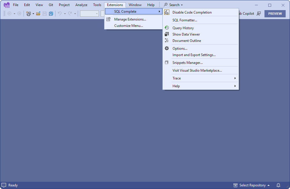The image size is (290, 189).
Task: Select Document Outline entry
Action: click(x=201, y=40)
